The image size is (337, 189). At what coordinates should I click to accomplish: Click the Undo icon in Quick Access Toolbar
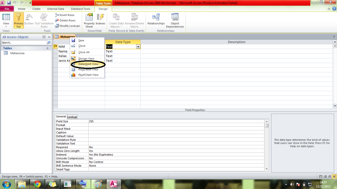pos(14,3)
